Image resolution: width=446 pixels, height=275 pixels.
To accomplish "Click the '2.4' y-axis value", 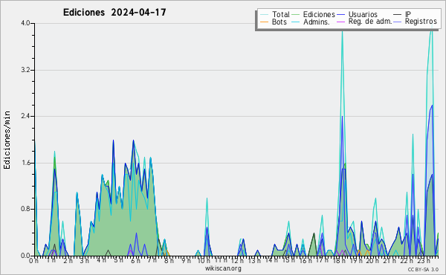I will pyautogui.click(x=25, y=116).
